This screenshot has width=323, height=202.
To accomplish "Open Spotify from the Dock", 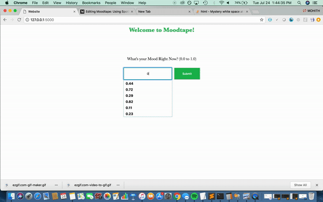I will pos(194,196).
